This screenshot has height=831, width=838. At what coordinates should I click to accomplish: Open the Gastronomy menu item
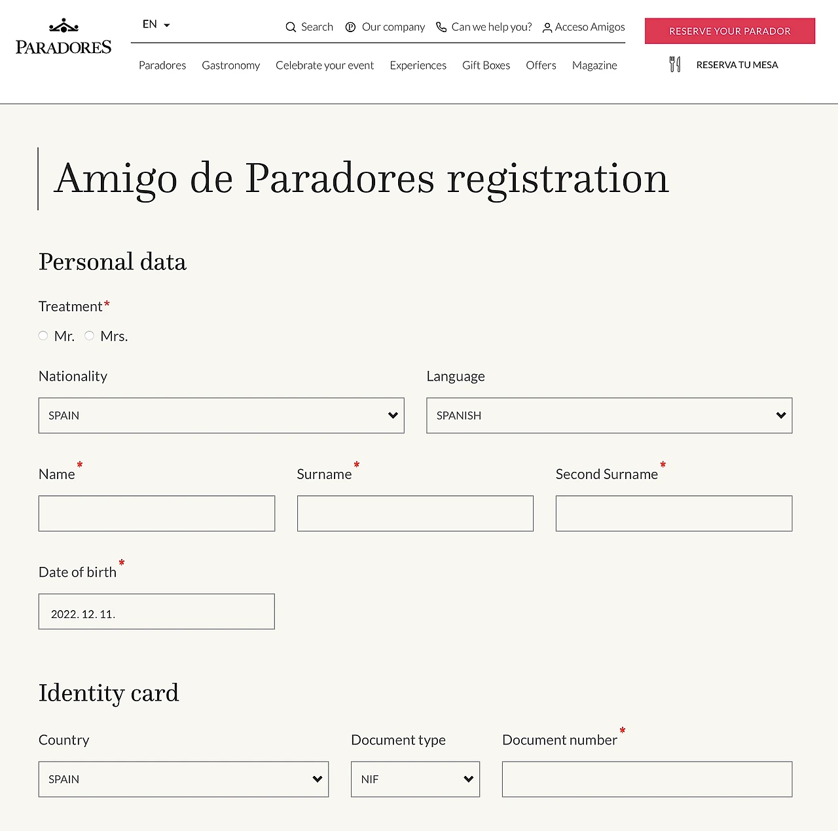pyautogui.click(x=231, y=66)
